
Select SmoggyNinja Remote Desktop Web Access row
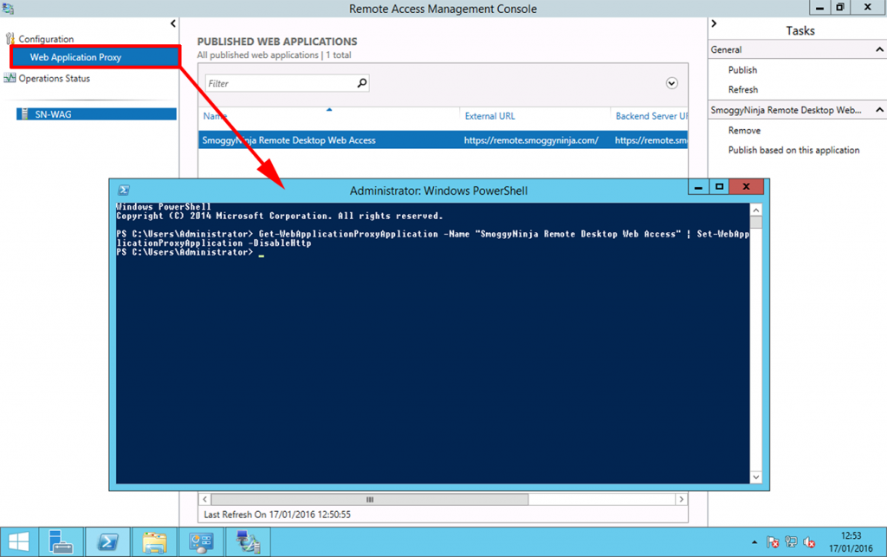443,140
